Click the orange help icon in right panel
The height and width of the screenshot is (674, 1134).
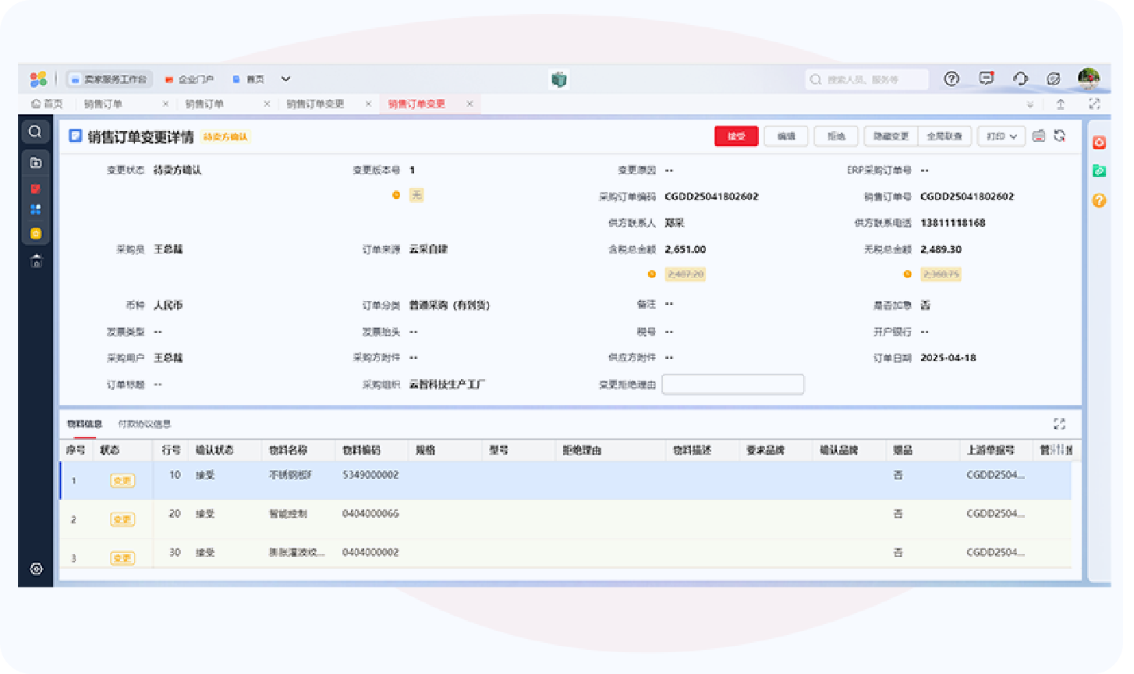pos(1099,200)
